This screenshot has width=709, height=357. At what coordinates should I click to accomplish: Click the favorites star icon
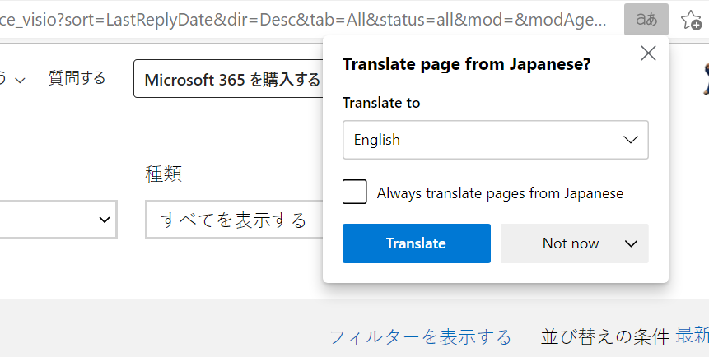(x=691, y=20)
